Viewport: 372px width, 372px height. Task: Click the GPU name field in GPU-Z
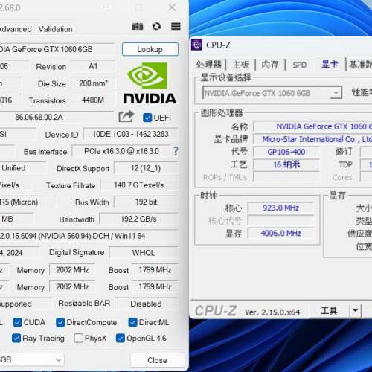[x=57, y=49]
